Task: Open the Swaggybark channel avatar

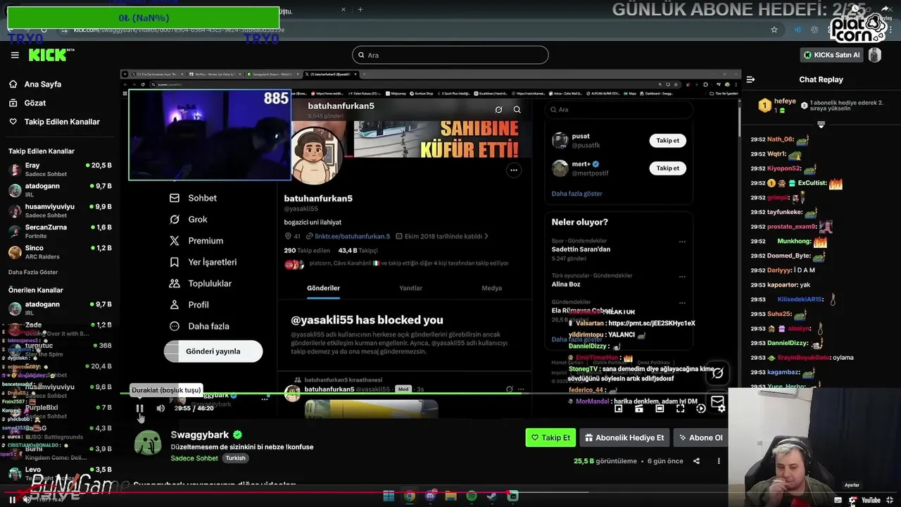Action: [x=148, y=443]
